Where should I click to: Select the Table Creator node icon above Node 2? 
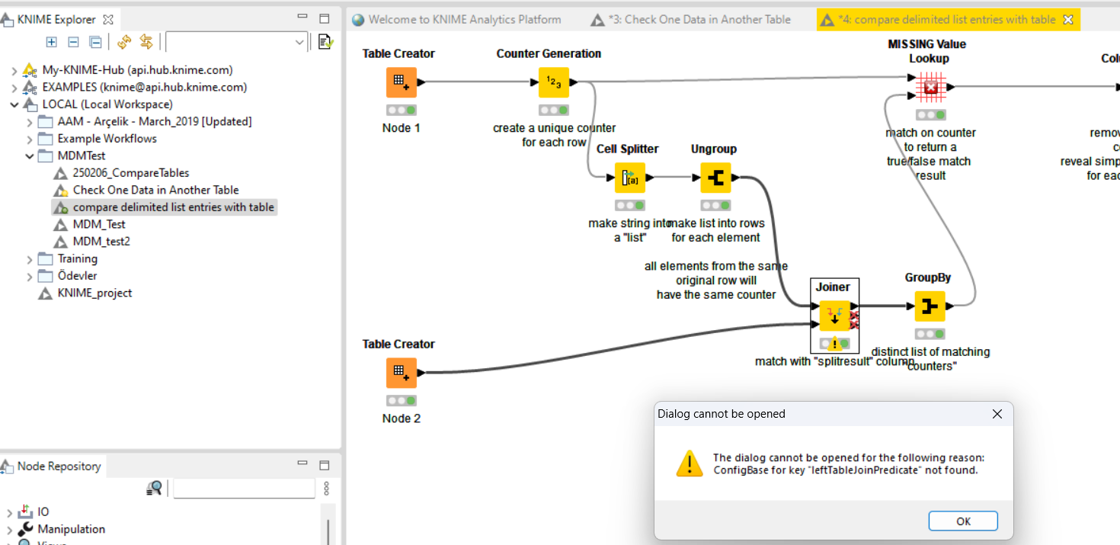(402, 373)
